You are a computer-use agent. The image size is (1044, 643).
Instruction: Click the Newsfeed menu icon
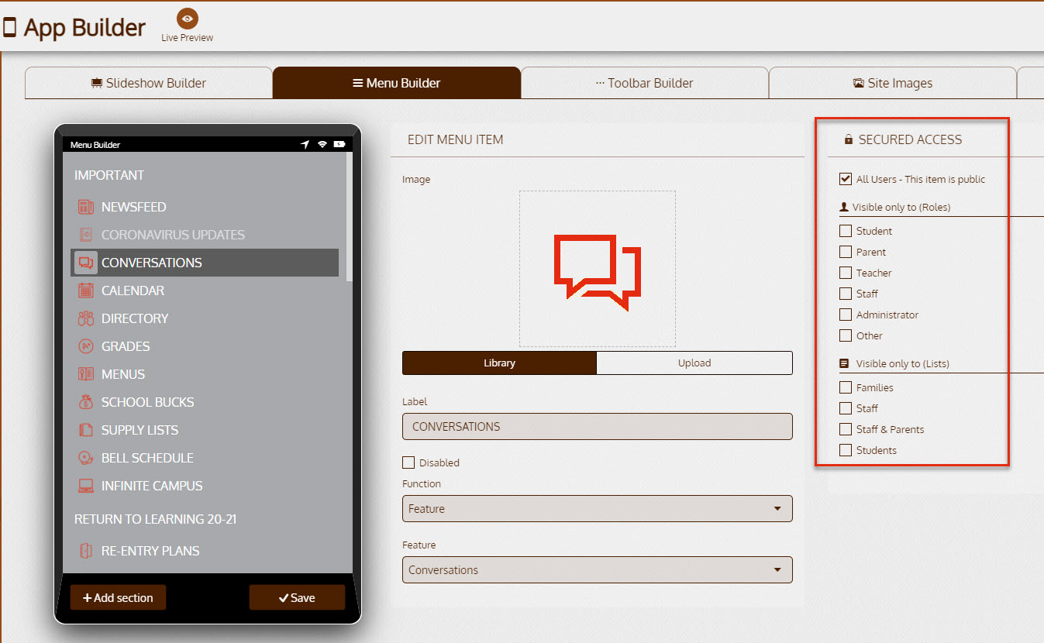coord(86,207)
